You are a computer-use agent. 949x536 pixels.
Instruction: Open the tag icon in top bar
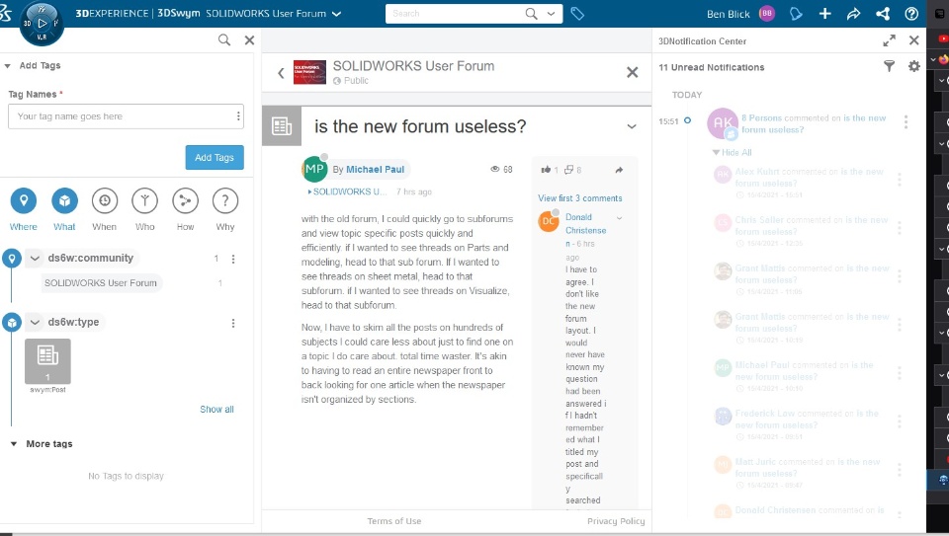coord(577,13)
